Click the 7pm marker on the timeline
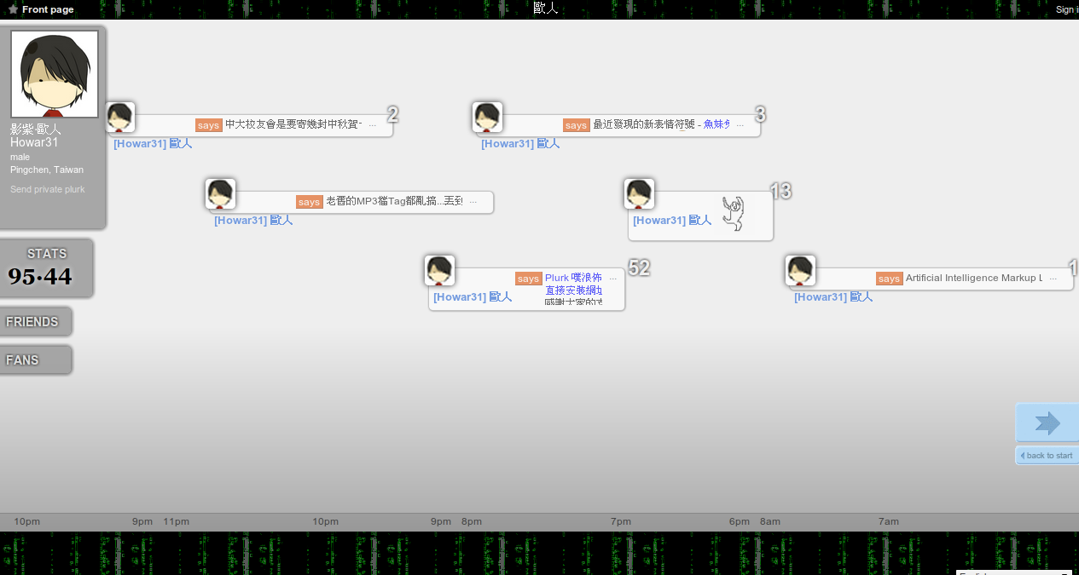 (x=620, y=521)
